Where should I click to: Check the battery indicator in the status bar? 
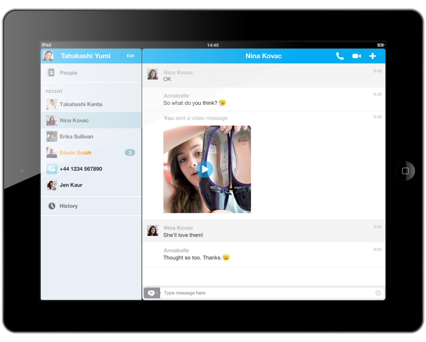(380, 45)
